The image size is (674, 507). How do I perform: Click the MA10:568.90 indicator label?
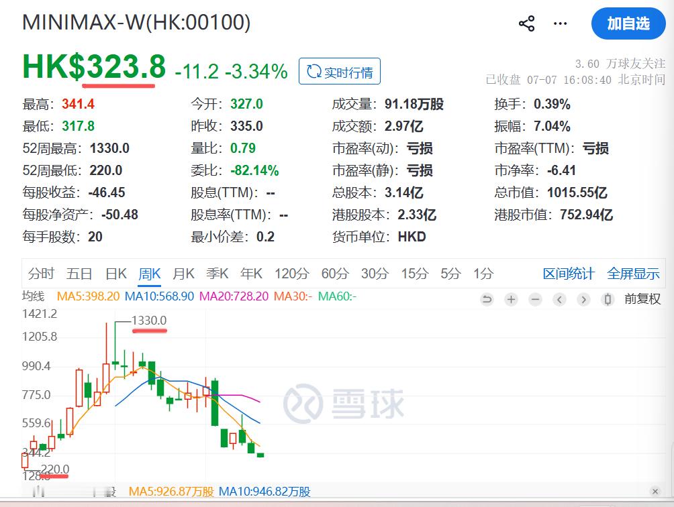pyautogui.click(x=159, y=296)
